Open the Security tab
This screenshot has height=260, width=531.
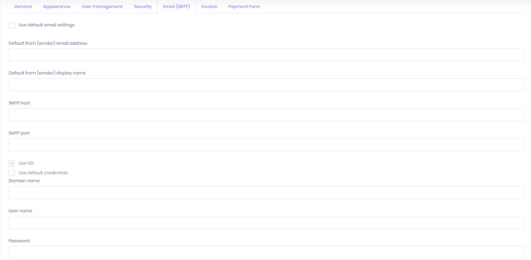point(143,6)
